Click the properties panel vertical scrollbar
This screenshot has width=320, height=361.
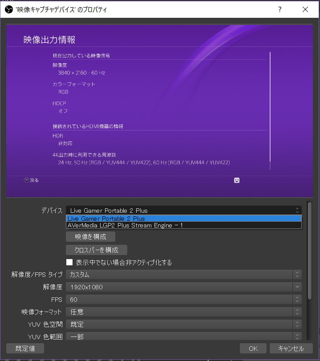pos(310,251)
